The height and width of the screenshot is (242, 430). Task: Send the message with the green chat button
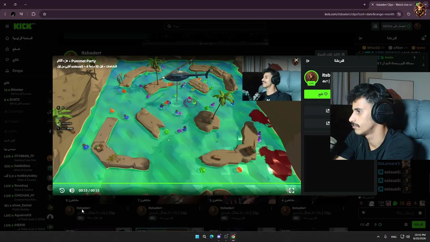(x=418, y=224)
